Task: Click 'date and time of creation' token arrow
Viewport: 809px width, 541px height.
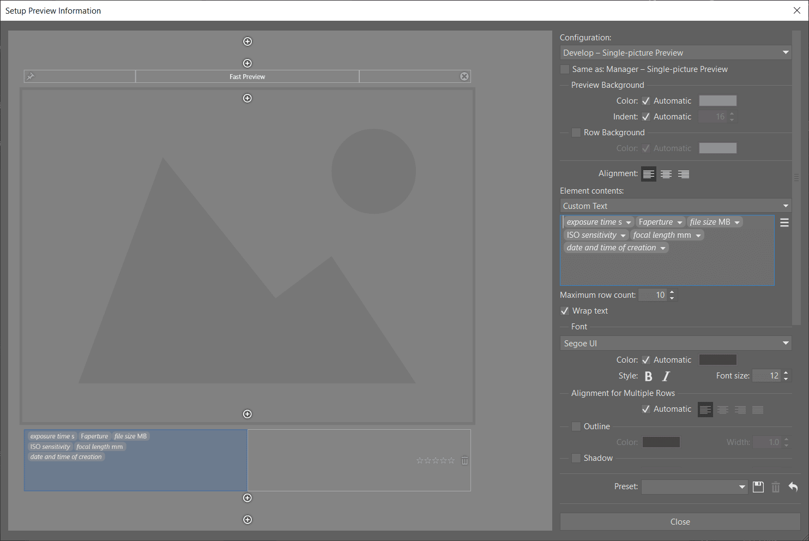Action: click(663, 248)
